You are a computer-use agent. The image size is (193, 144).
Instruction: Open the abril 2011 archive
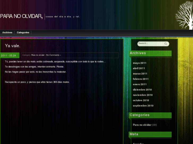tap(139, 68)
